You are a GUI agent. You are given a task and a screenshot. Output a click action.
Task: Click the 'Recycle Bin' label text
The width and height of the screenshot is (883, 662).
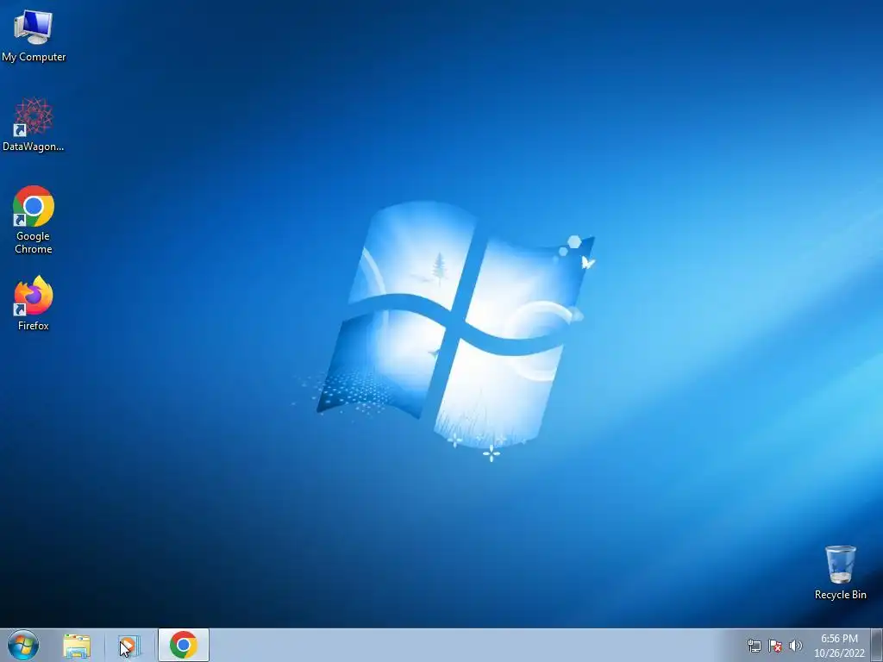coord(840,595)
